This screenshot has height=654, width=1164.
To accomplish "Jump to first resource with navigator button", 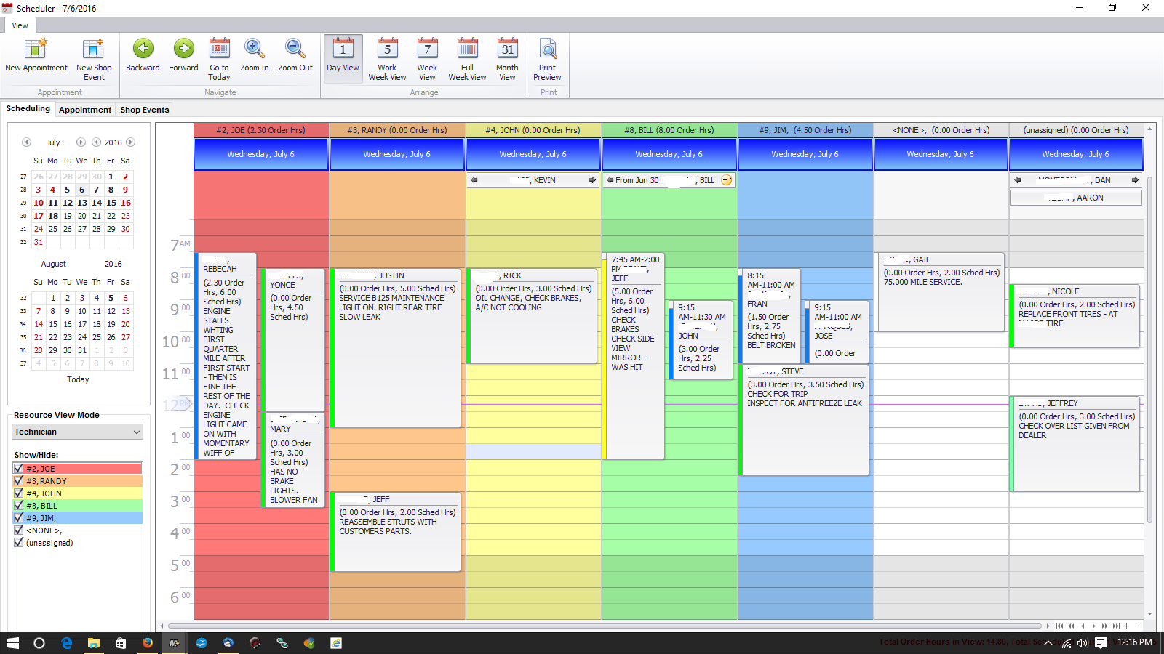I will pyautogui.click(x=1059, y=626).
